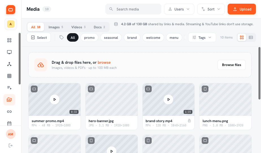Click the summer-promo.mp4 file name

(48, 121)
